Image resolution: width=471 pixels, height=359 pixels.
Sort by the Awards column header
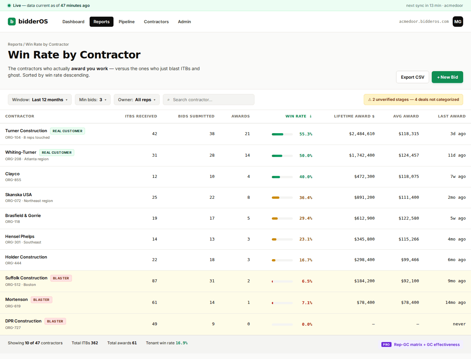coord(240,116)
